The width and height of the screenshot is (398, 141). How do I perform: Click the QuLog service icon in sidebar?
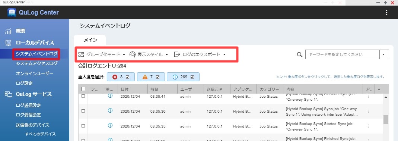coord(8,94)
